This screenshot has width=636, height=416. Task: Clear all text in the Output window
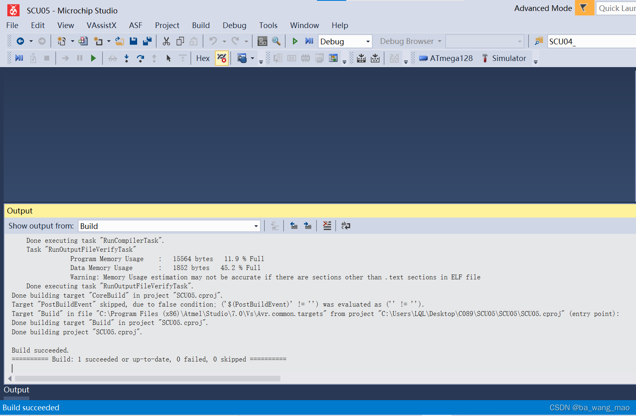(327, 226)
